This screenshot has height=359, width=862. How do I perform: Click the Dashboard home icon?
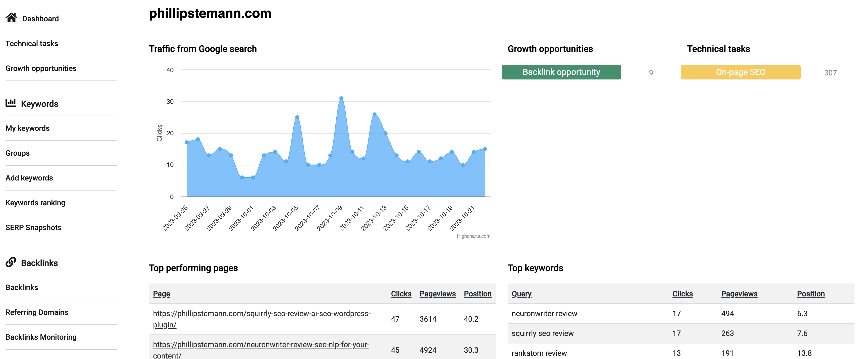pyautogui.click(x=11, y=18)
